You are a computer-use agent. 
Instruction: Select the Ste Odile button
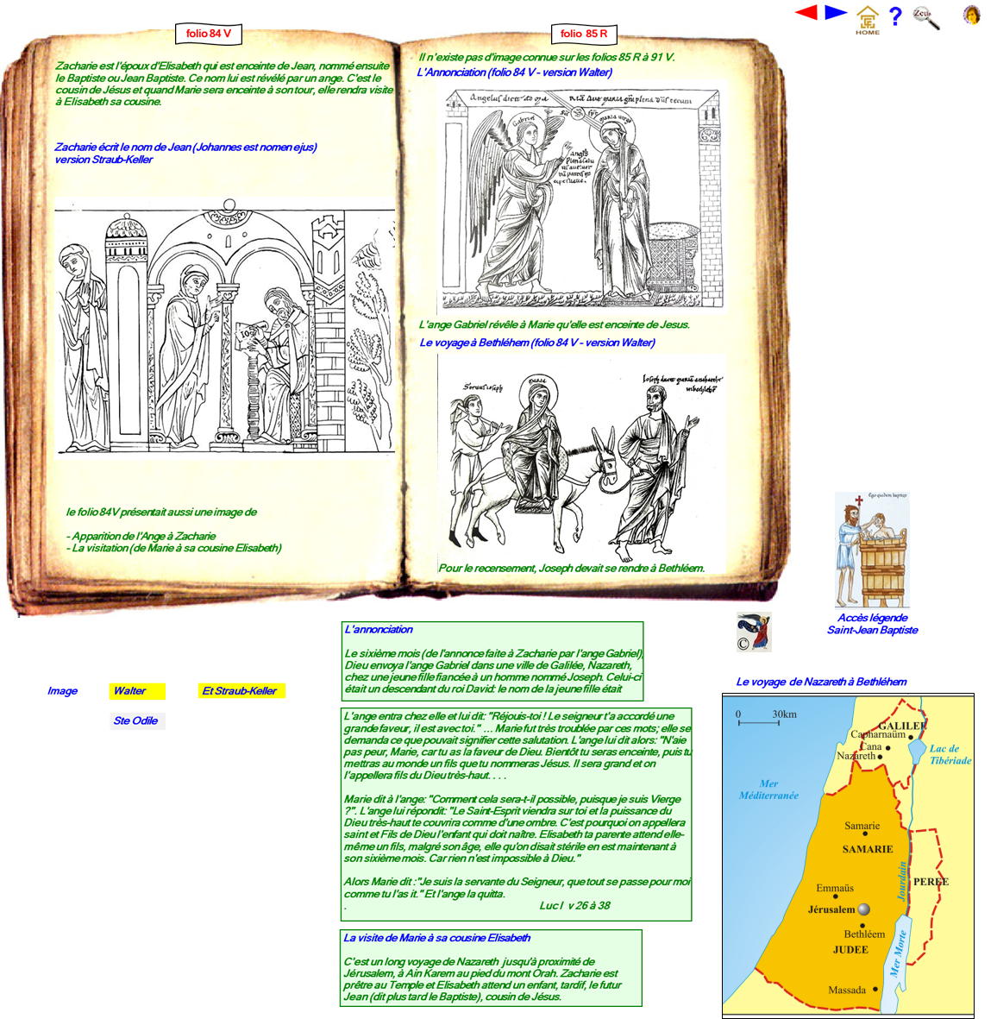point(137,720)
